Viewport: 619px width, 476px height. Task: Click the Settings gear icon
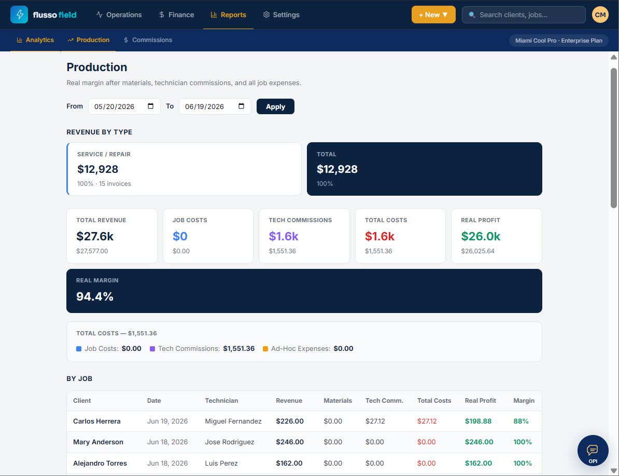tap(266, 15)
